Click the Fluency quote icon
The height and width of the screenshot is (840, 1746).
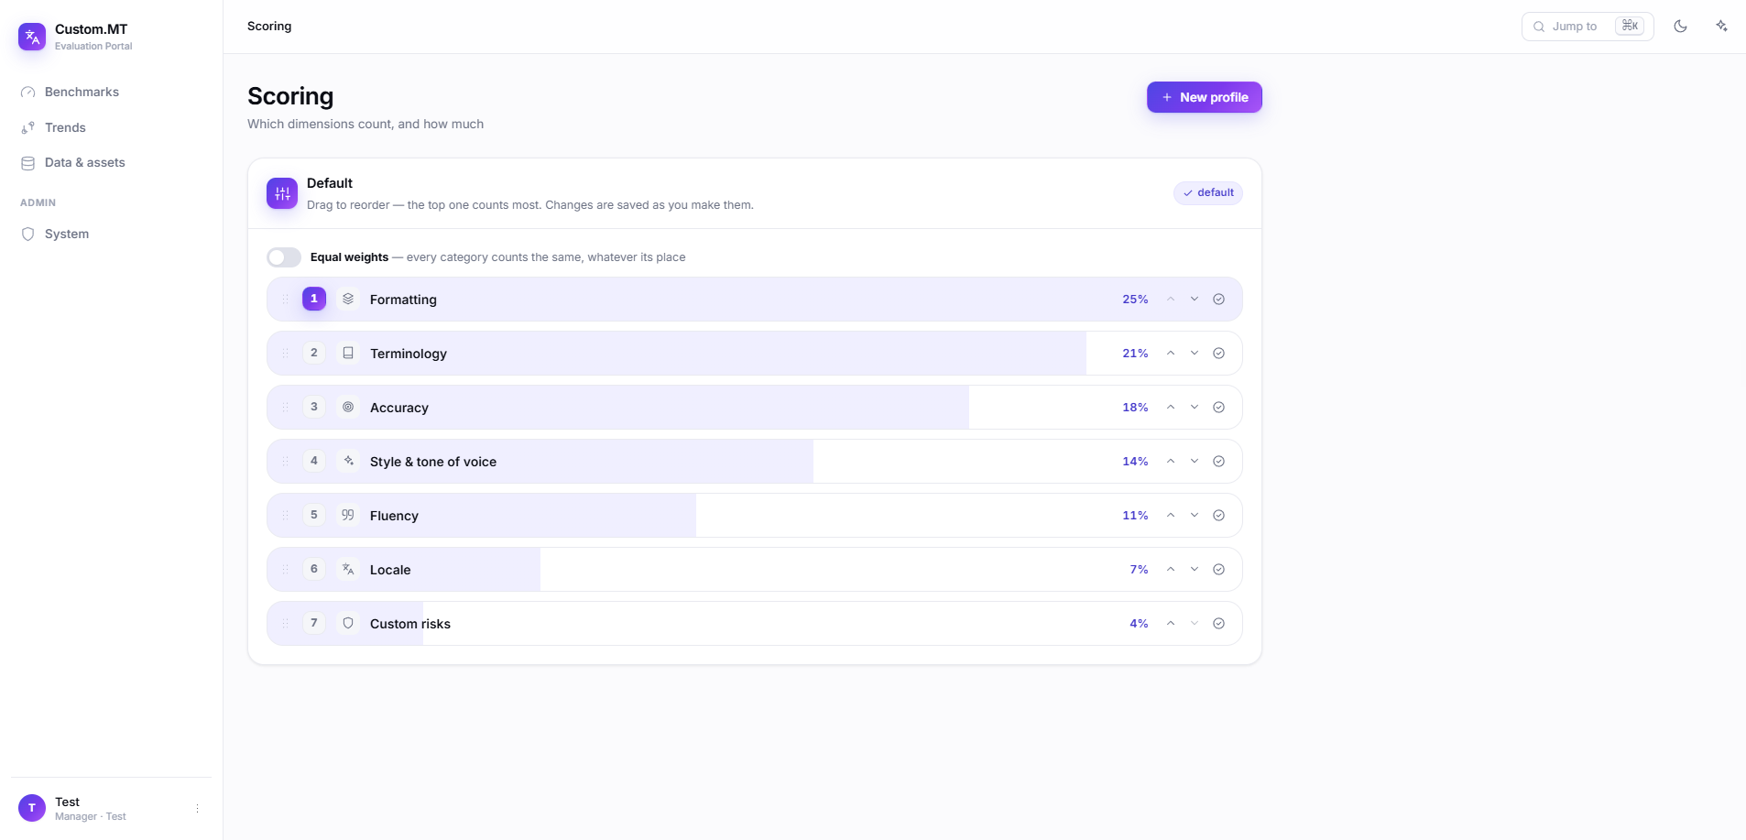click(348, 515)
